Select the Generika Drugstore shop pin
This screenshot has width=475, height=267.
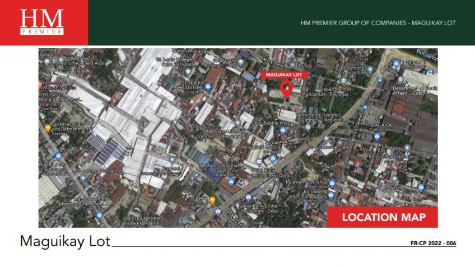click(208, 87)
